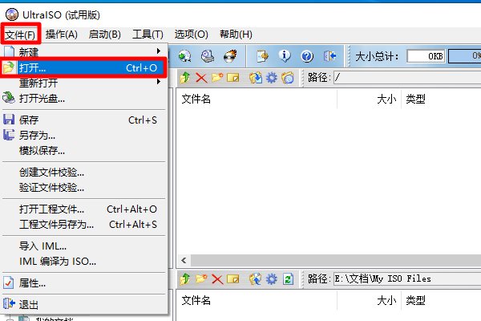The image size is (481, 321).
Task: Click the add files toolbar icon
Action: click(x=262, y=56)
